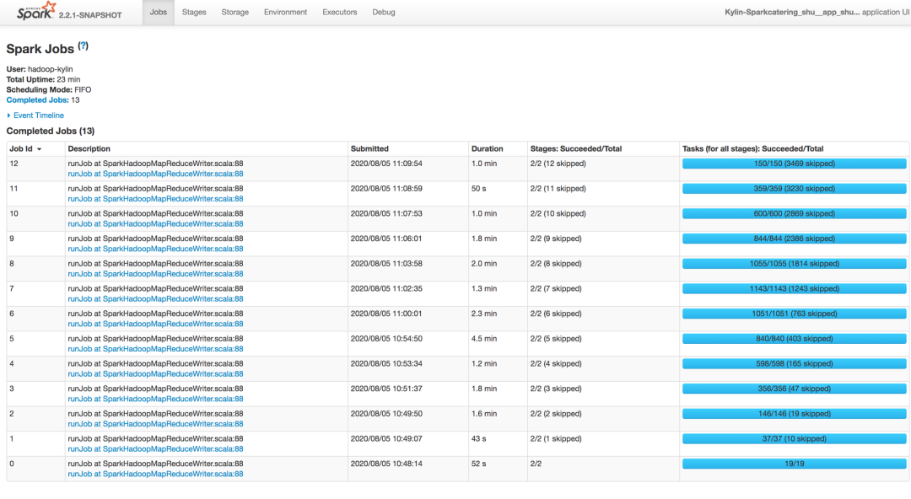Sort by the Duration column header
The width and height of the screenshot is (911, 499).
click(x=487, y=149)
